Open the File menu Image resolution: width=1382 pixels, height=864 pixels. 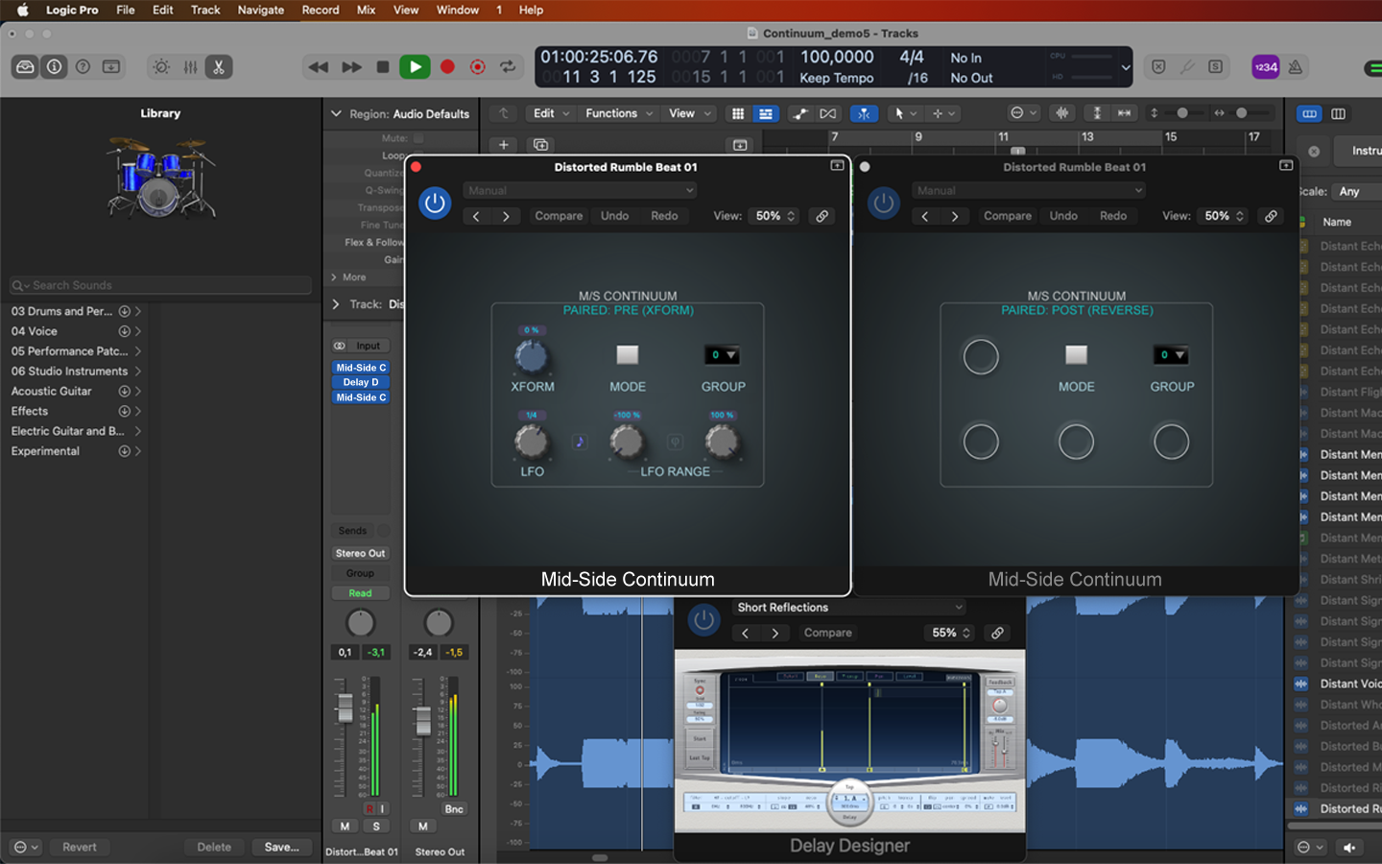click(126, 10)
